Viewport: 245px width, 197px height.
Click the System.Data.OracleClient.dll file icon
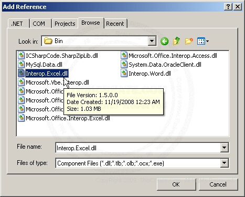point(124,64)
